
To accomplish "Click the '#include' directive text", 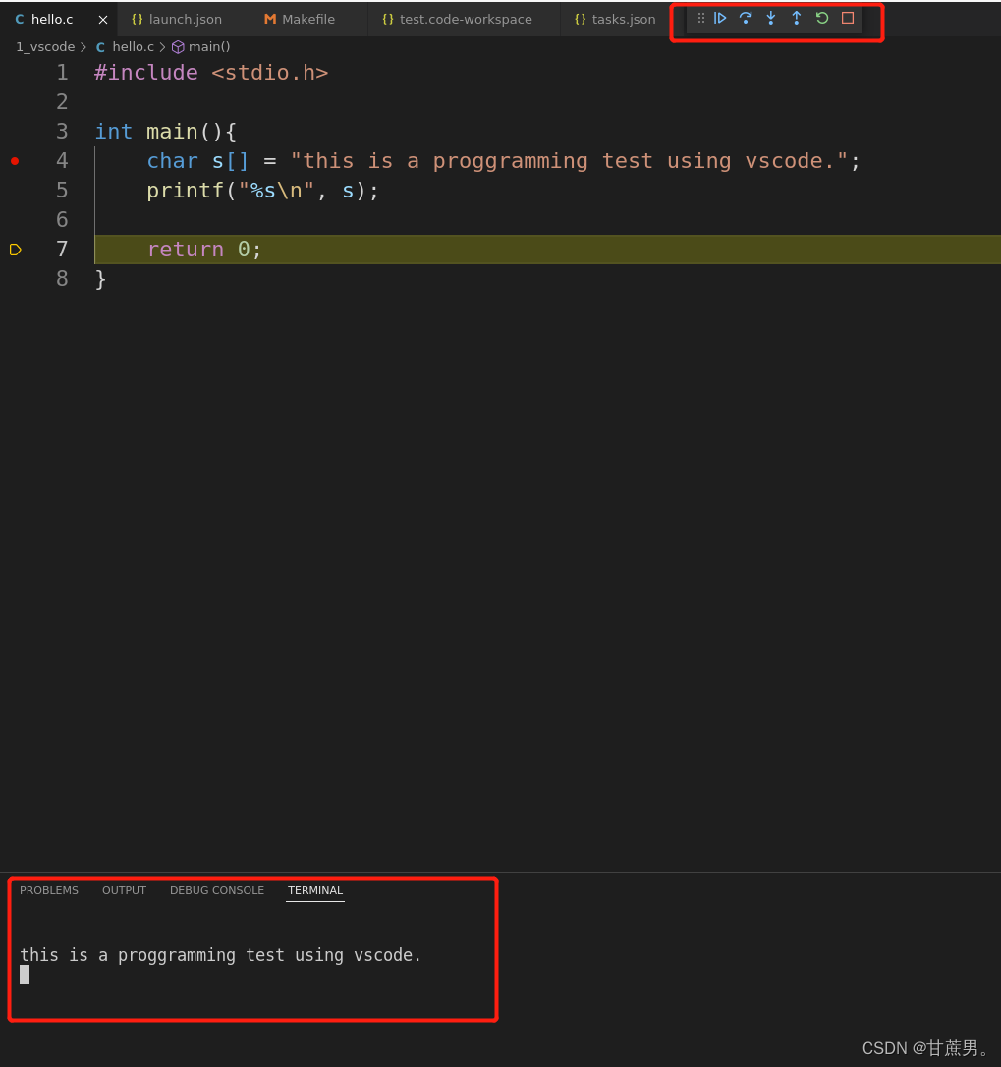I will (146, 72).
